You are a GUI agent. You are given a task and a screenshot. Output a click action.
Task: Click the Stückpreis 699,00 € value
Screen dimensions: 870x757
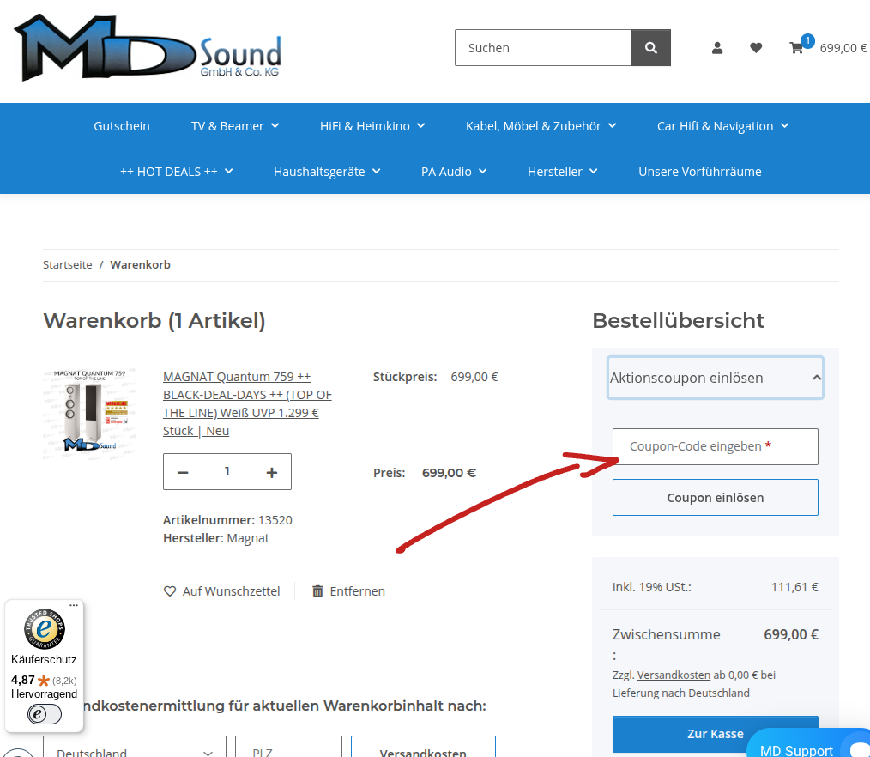474,377
